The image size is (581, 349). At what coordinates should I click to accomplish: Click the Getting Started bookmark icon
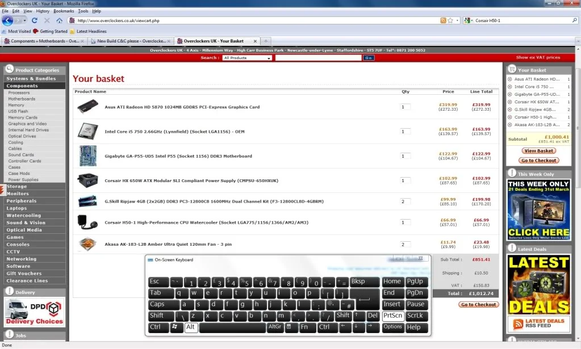coord(36,31)
